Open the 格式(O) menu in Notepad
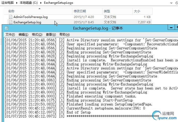Viewport: 178px width, 122px height. point(37,34)
